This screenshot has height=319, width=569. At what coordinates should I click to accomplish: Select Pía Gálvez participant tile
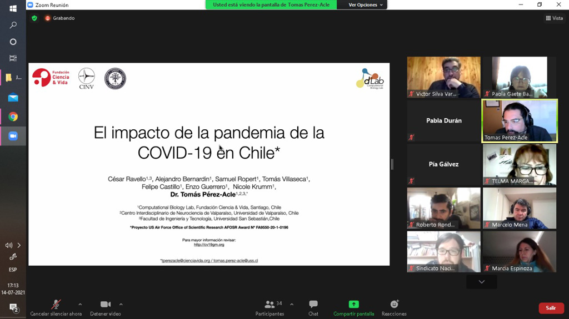[443, 164]
